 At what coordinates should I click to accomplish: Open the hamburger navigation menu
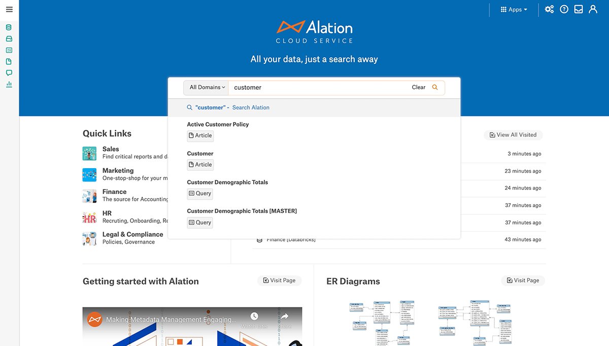(x=9, y=10)
